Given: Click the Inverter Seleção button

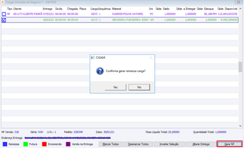Looking at the screenshot, I should click(x=169, y=144).
